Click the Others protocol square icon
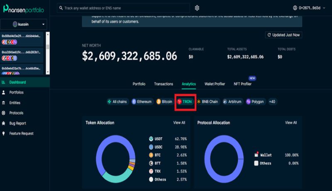The height and width of the screenshot is (191, 332). 256,163
